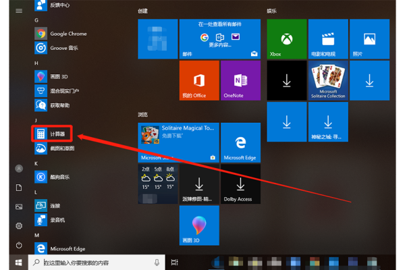Click the Power button icon
The width and height of the screenshot is (405, 270).
19,245
